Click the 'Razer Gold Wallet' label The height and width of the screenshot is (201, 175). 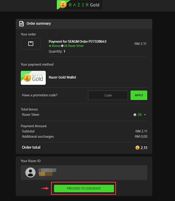click(62, 77)
